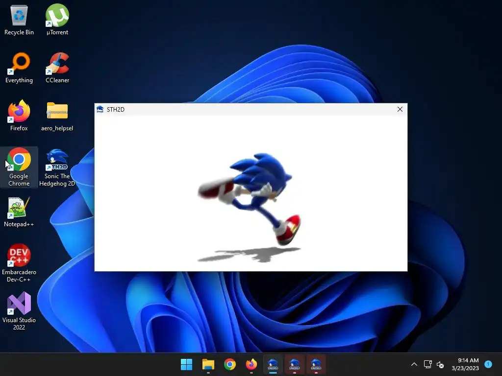Click the Sonic icon in STH2D title bar
The height and width of the screenshot is (376, 502).
pyautogui.click(x=100, y=109)
